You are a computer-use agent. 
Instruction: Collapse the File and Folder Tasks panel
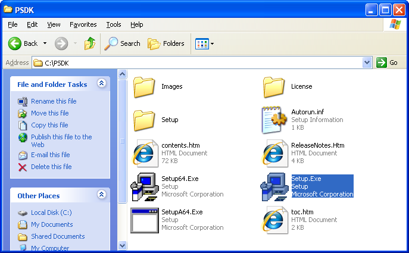(x=101, y=84)
